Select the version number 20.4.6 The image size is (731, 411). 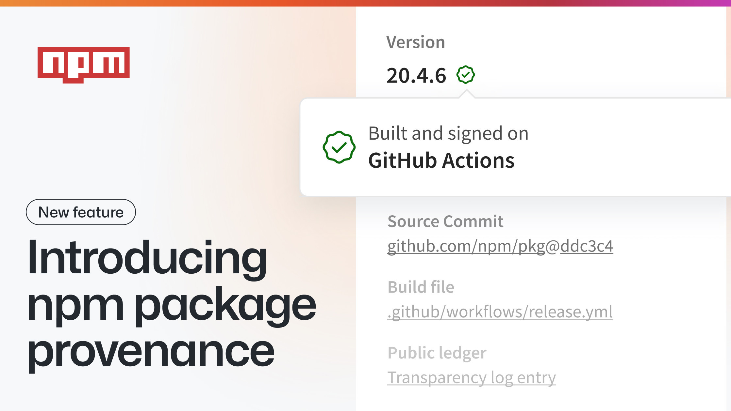[x=416, y=76]
